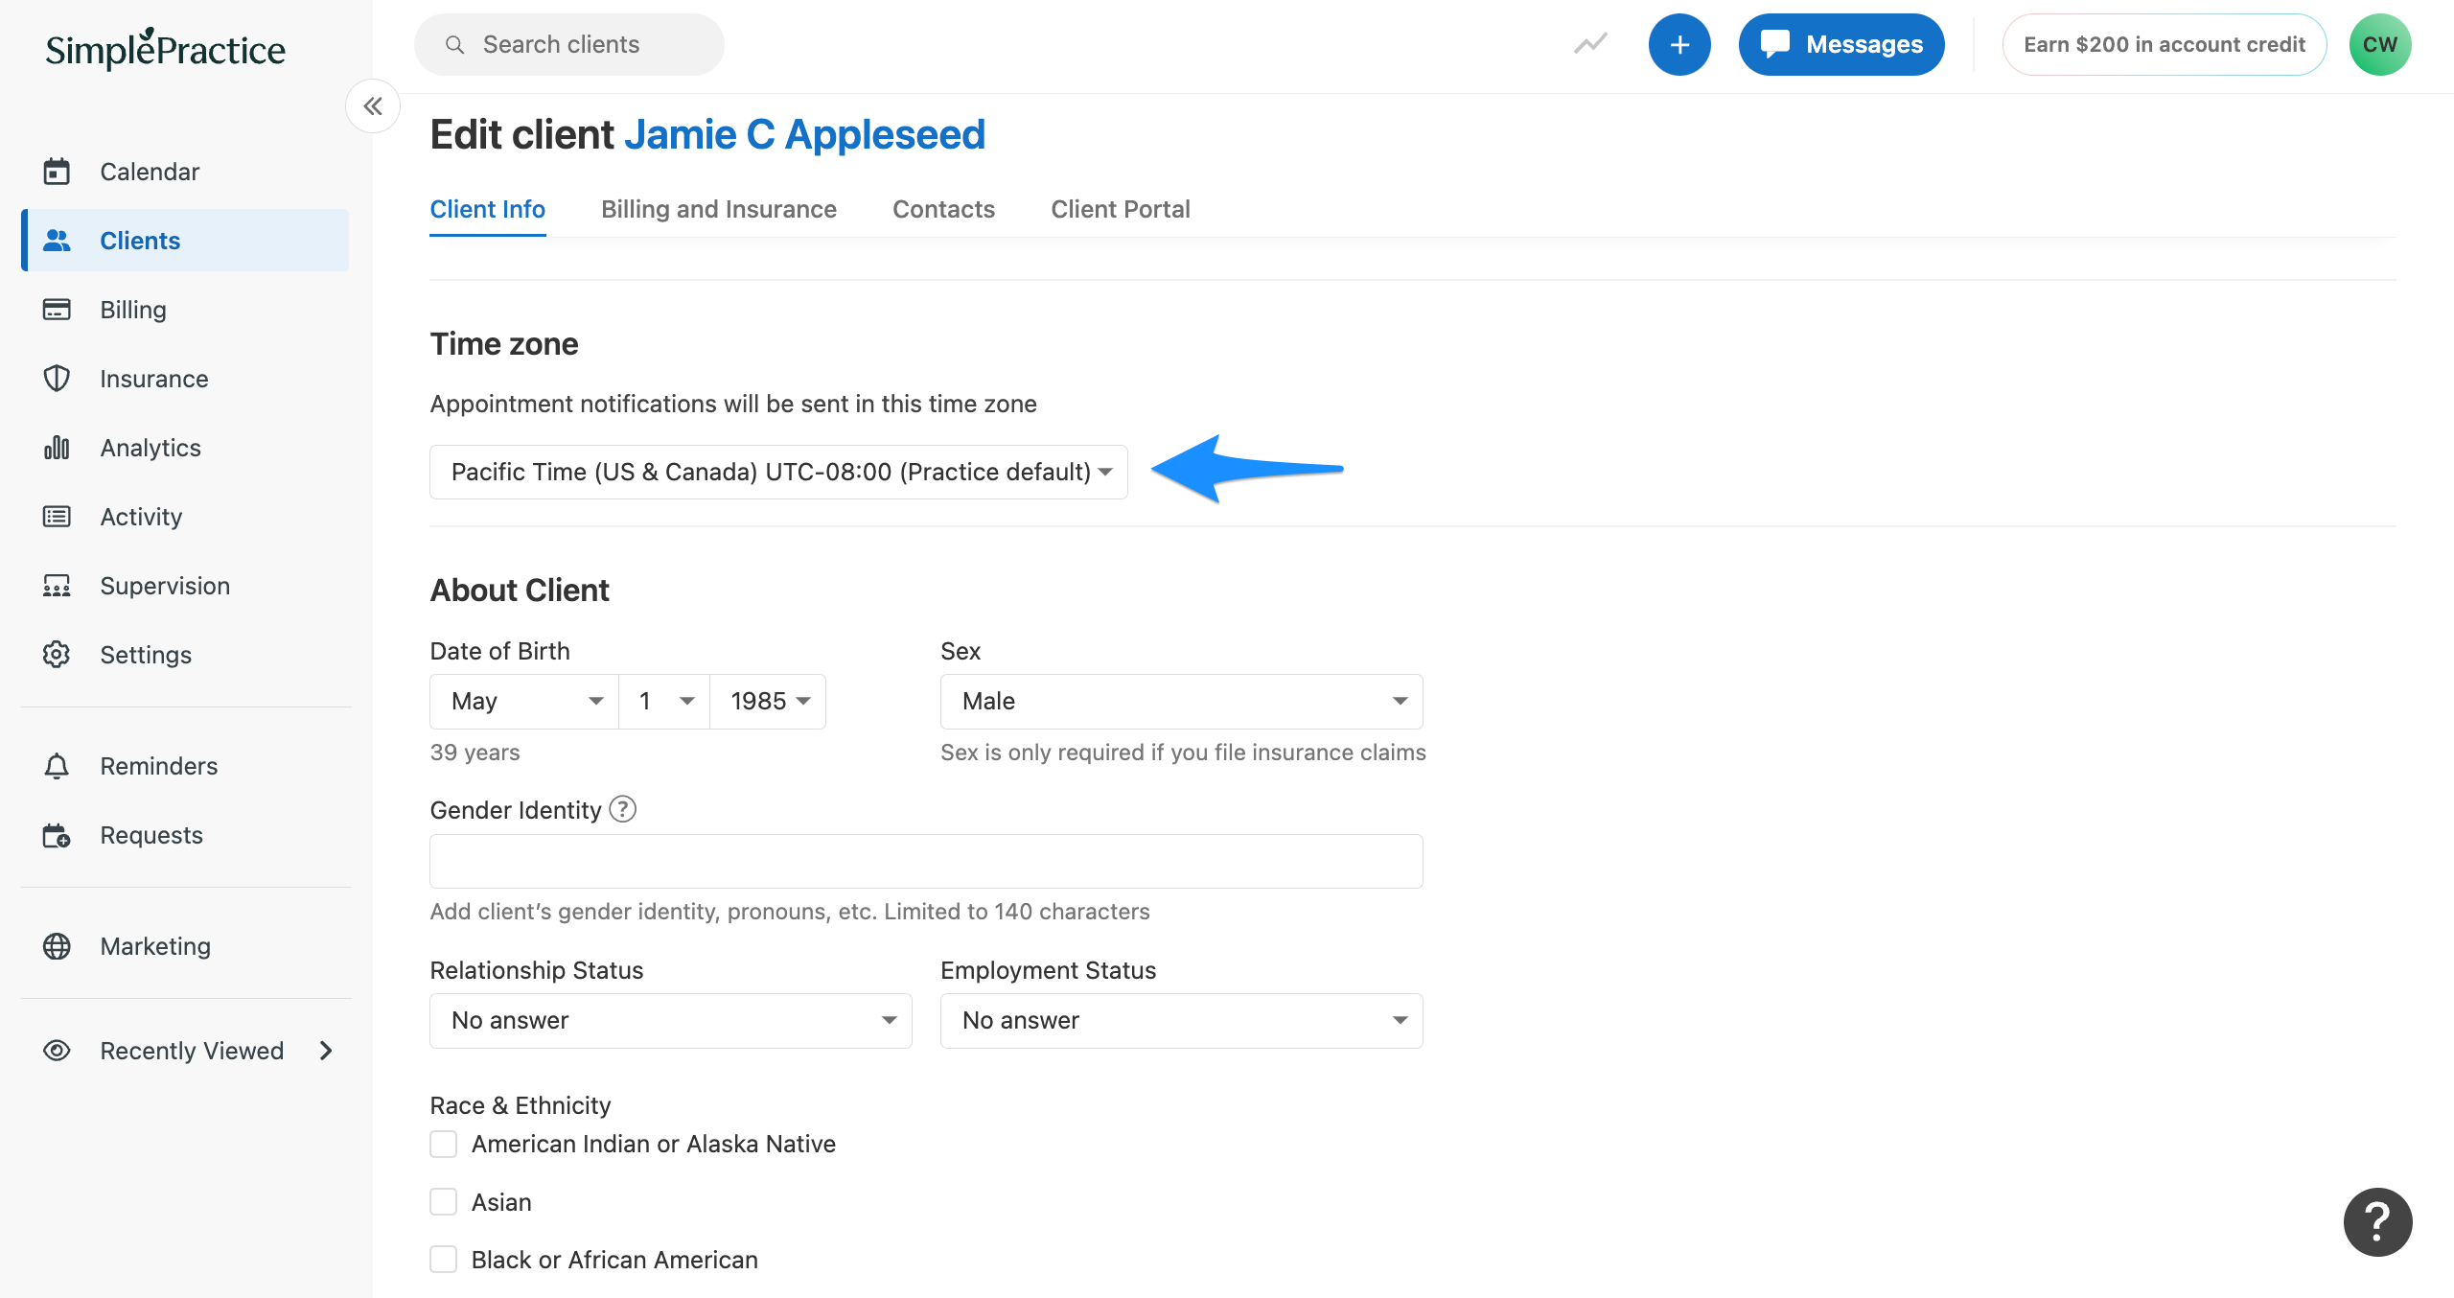
Task: Open the Relationship Status dropdown
Action: click(x=671, y=1021)
